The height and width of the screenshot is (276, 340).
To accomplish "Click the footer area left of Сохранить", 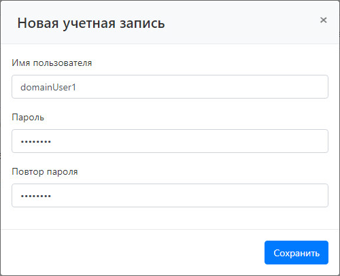I will pyautogui.click(x=131, y=252).
